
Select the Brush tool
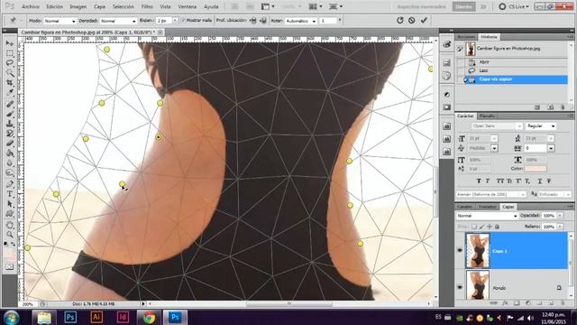[10, 114]
